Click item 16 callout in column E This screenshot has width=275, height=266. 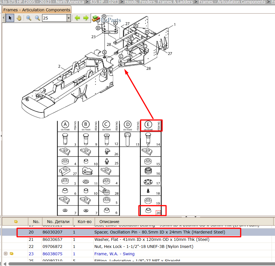pos(158,174)
